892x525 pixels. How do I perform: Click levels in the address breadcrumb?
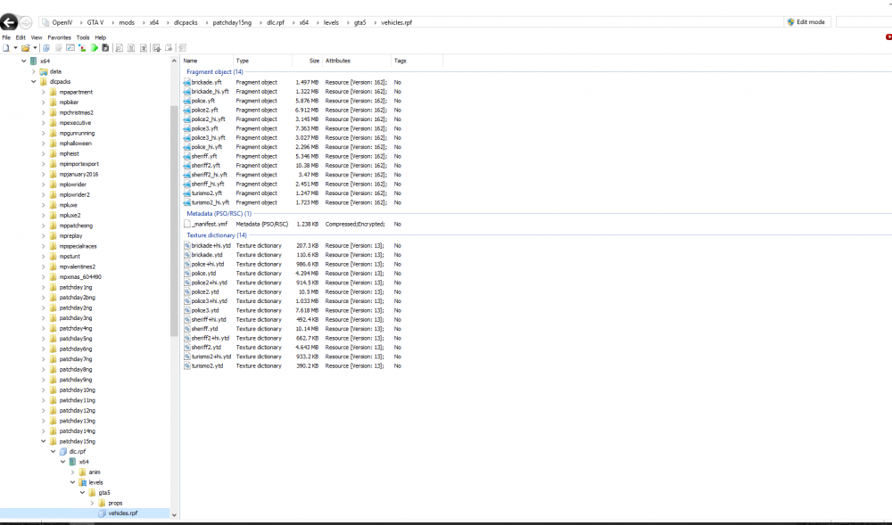click(x=331, y=22)
